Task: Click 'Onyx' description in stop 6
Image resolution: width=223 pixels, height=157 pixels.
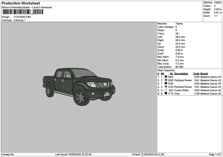Action: coord(177,94)
